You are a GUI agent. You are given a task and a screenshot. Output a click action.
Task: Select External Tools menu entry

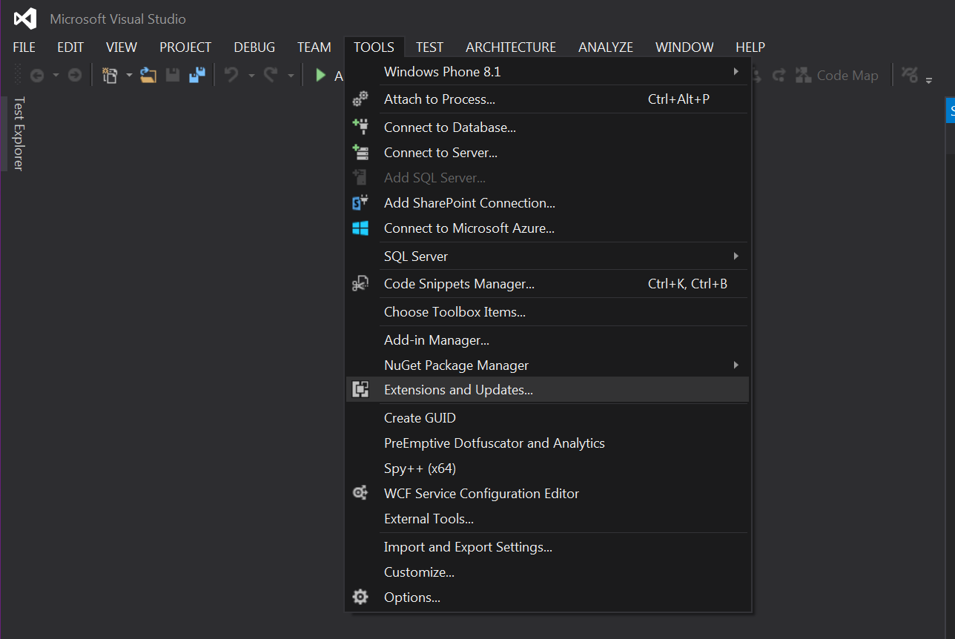pos(547,518)
